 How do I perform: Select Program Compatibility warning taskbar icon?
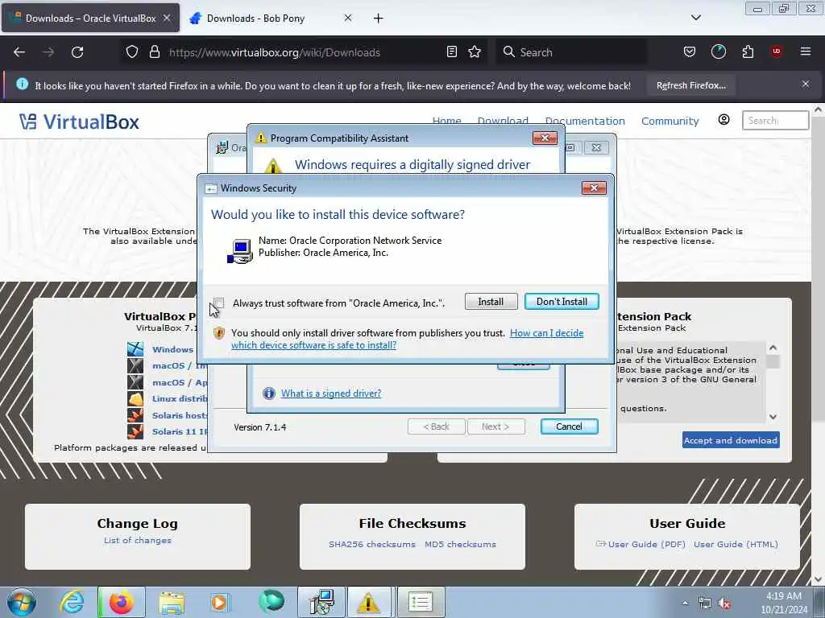[x=368, y=602]
